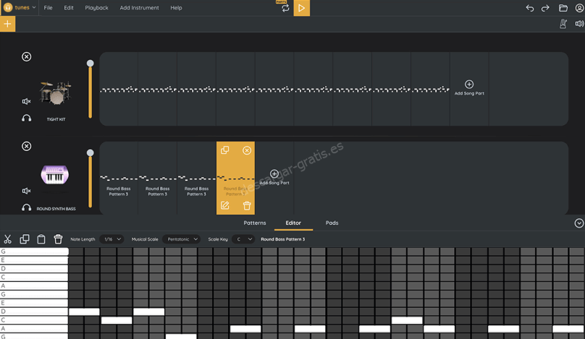
Task: Click the scissors cut icon
Action: [x=8, y=239]
